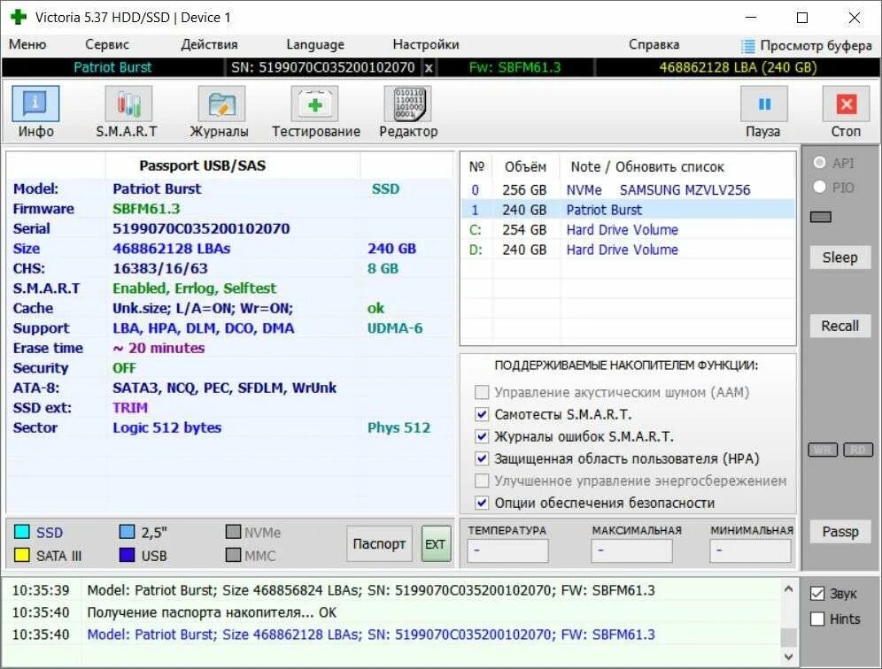Image resolution: width=882 pixels, height=669 pixels.
Task: Open the Language menu
Action: [x=315, y=44]
